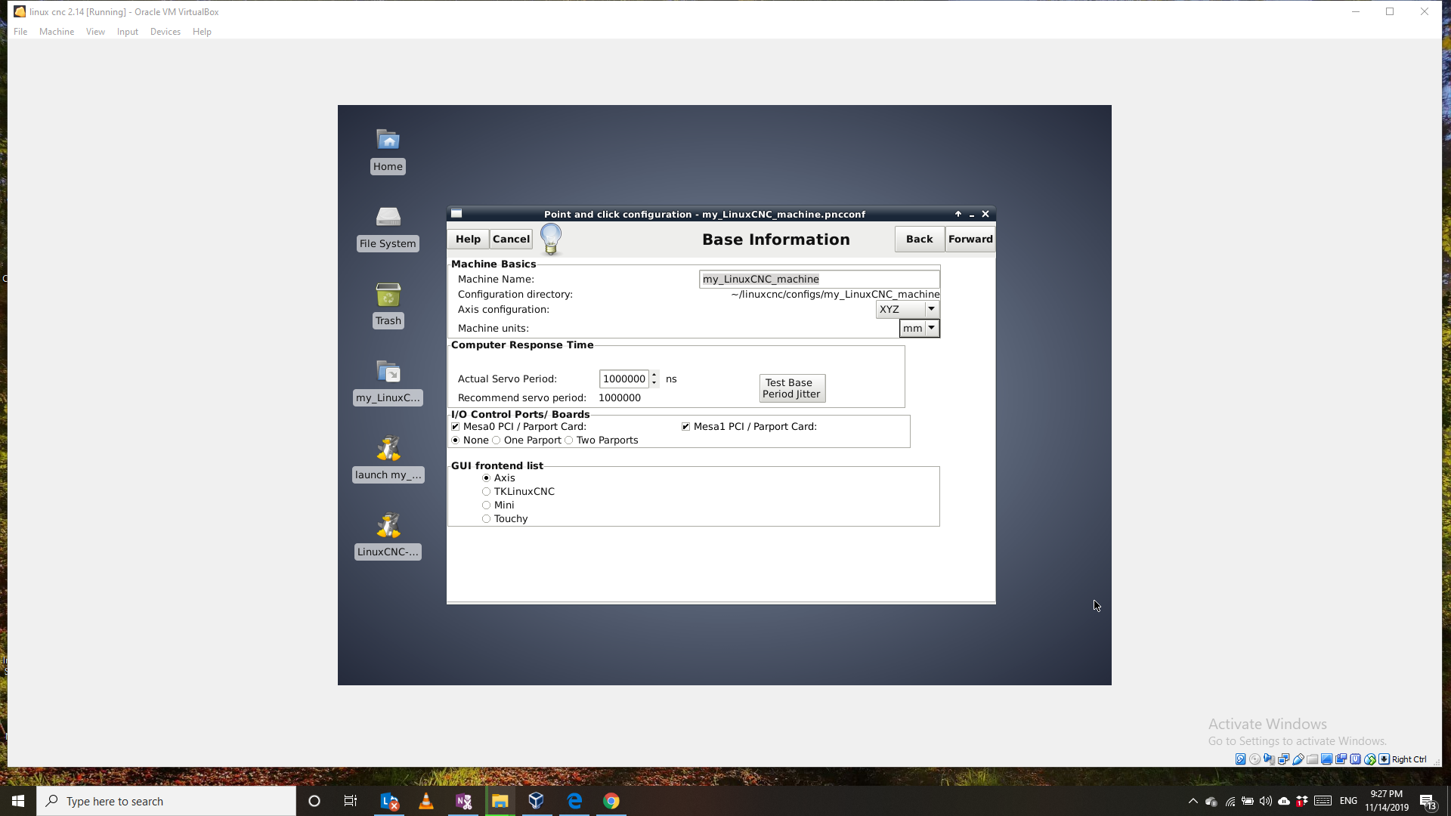This screenshot has height=816, width=1451.
Task: Open the File System desktop icon
Action: [388, 218]
